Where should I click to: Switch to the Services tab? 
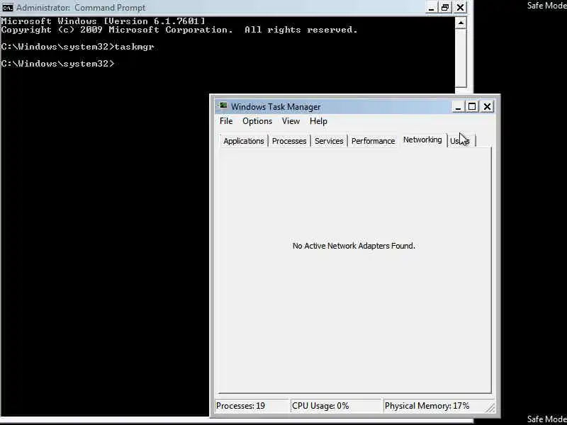pos(329,141)
